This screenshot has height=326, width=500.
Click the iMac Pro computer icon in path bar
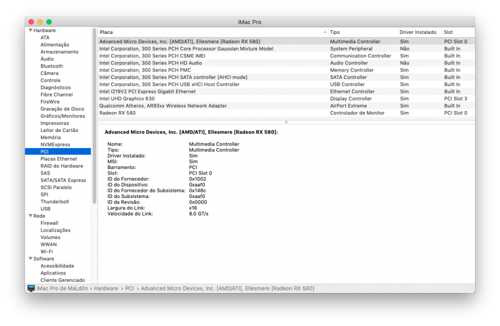pyautogui.click(x=31, y=288)
